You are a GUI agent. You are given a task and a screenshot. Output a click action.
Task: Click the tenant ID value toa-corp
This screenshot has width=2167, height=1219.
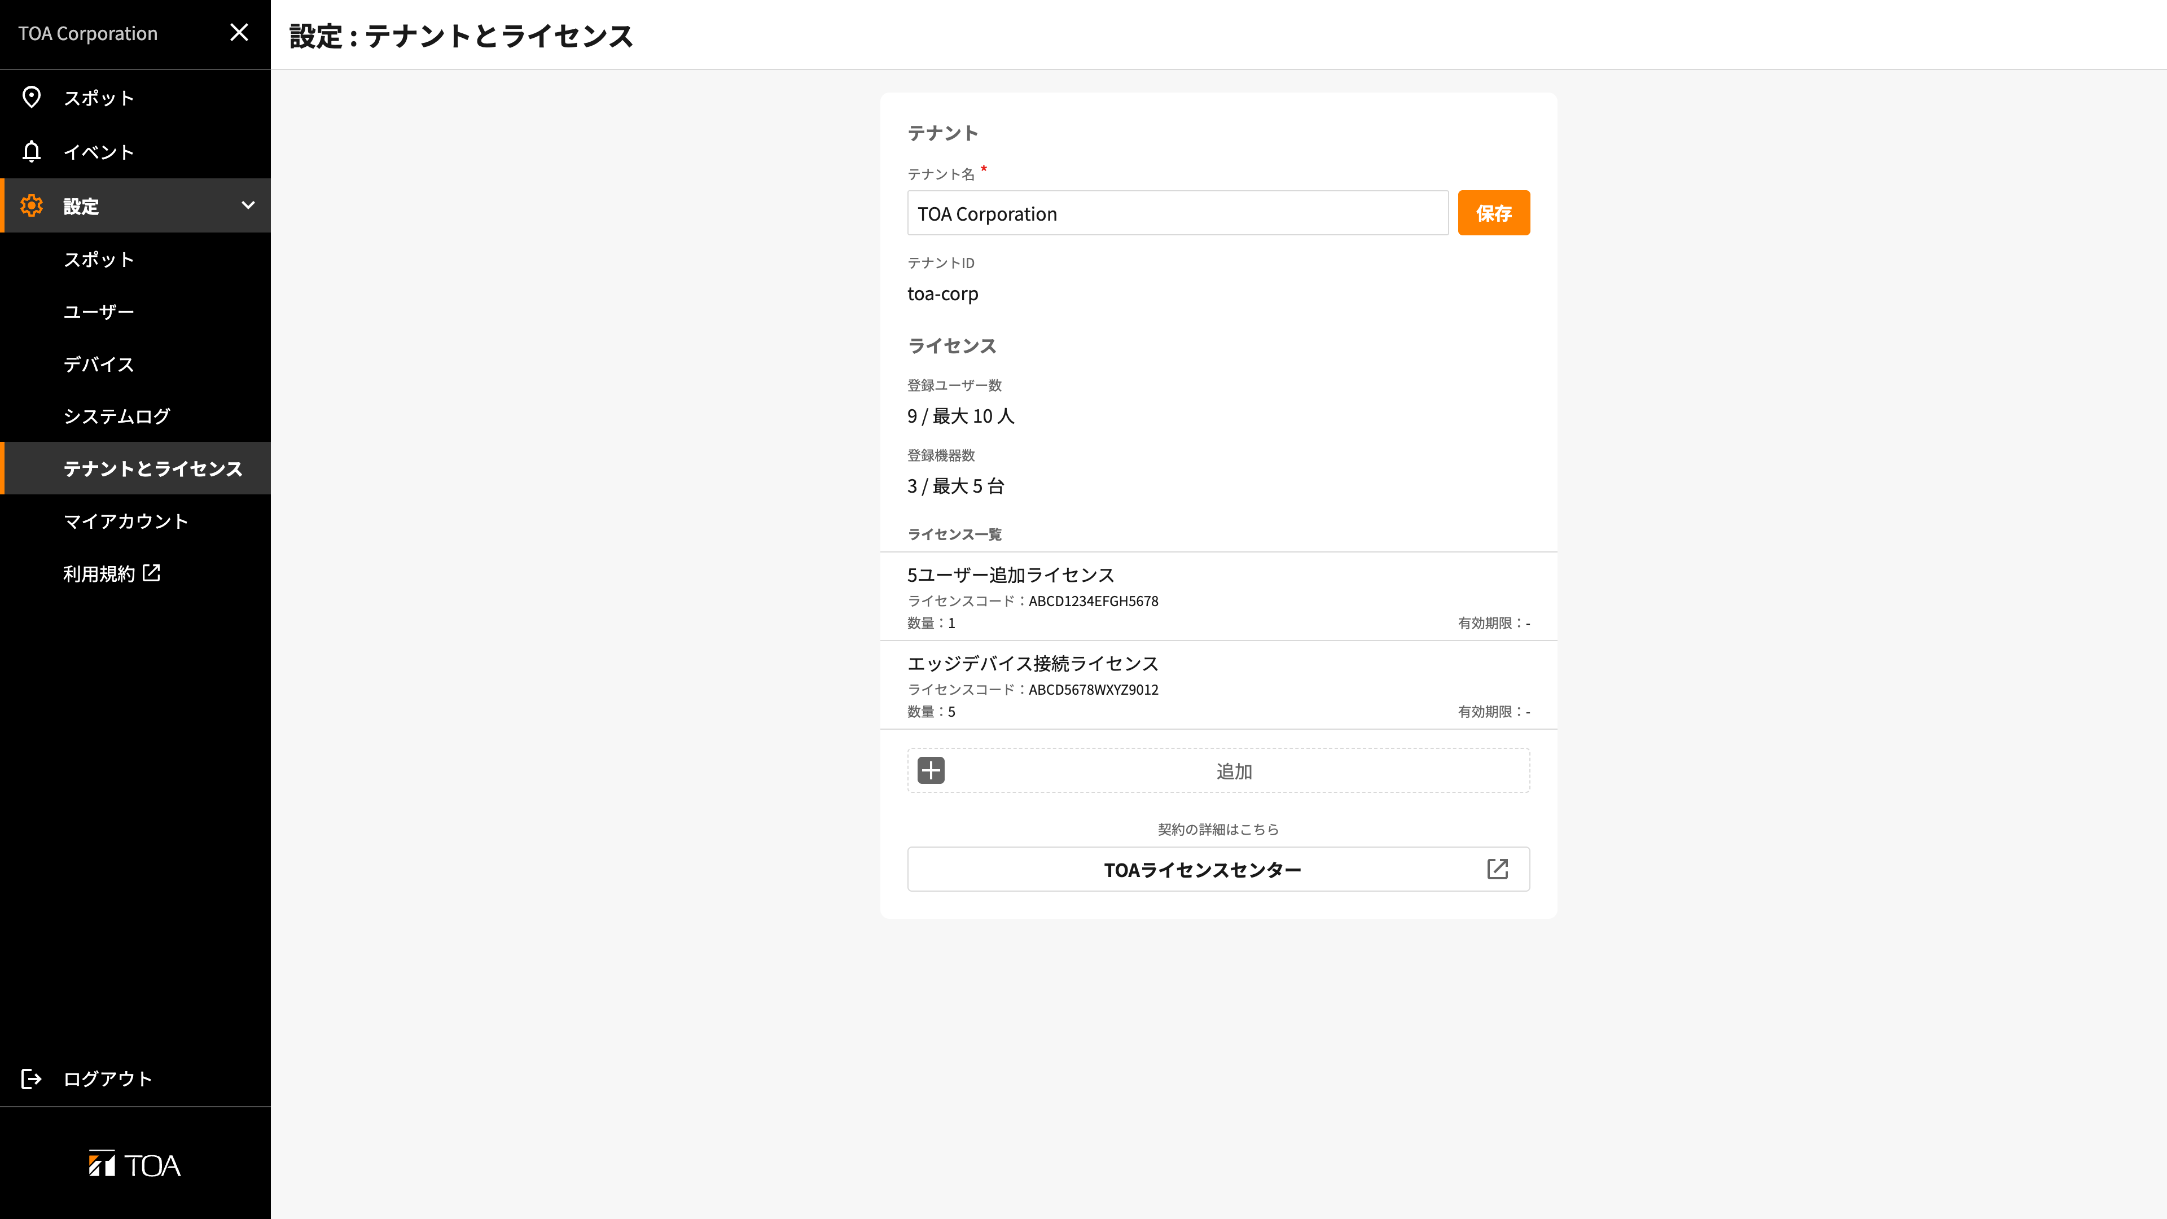pos(942,293)
